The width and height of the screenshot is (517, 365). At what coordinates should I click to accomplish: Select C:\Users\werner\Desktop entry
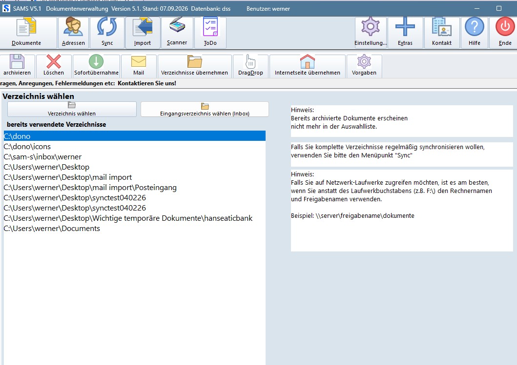pos(135,167)
